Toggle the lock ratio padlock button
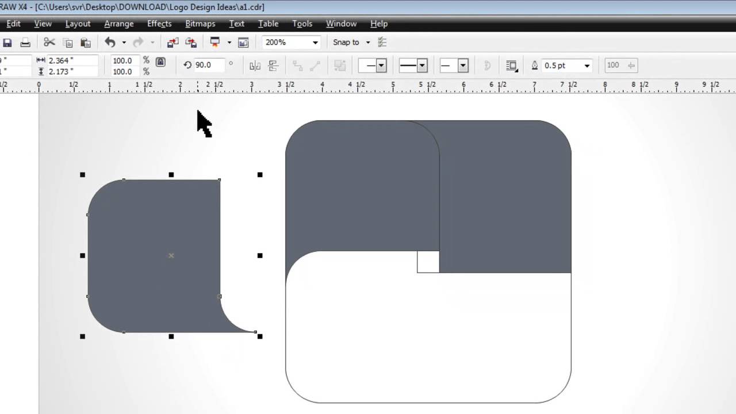Image resolution: width=736 pixels, height=414 pixels. (x=160, y=62)
